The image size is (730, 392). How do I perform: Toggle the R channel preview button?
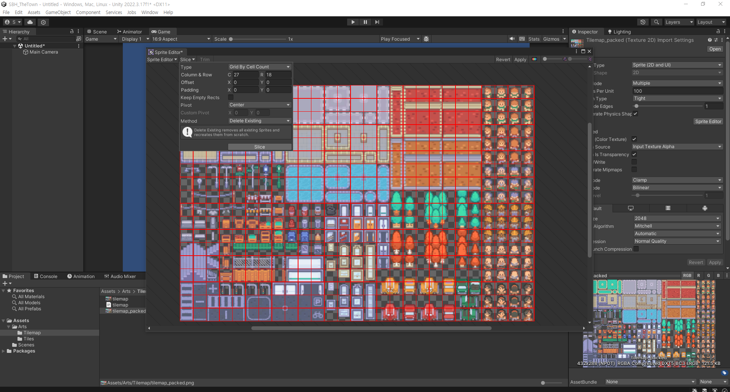click(x=698, y=275)
